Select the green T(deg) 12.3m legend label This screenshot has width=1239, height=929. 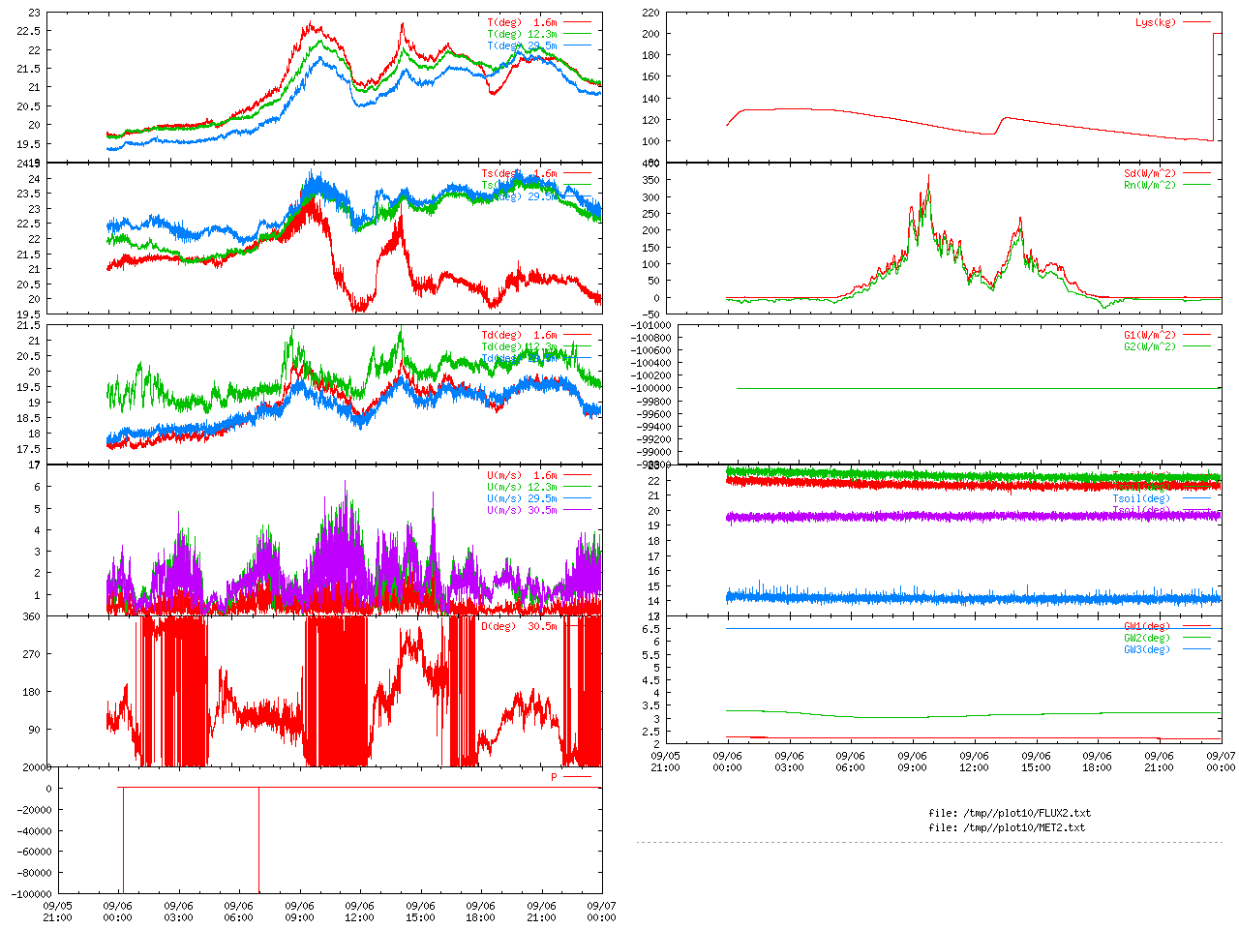click(x=522, y=34)
